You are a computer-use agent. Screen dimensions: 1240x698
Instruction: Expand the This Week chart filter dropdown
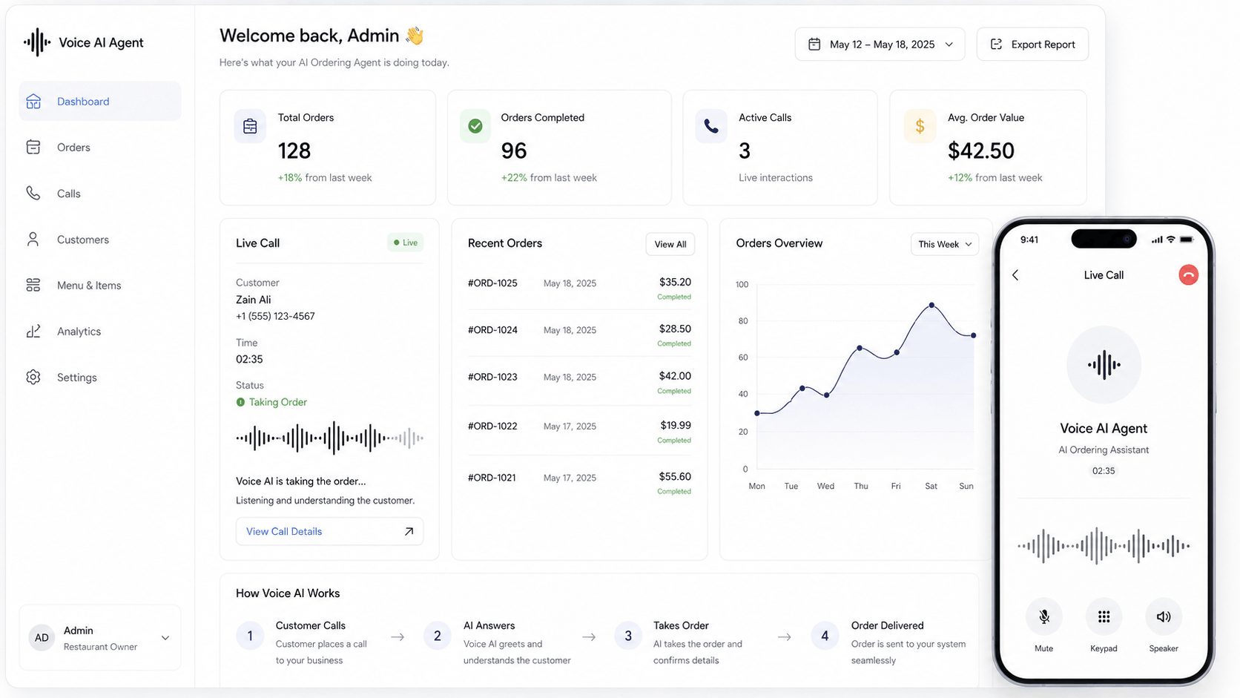(945, 244)
